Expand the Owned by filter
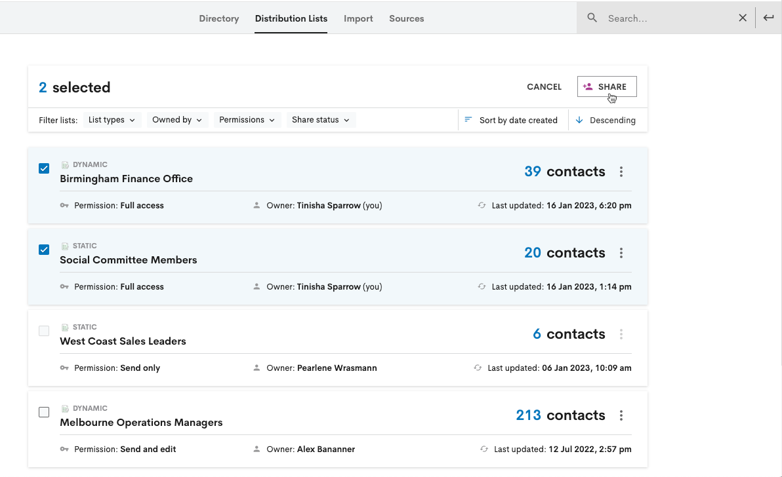Screen dimensions: 782x477 click(177, 119)
